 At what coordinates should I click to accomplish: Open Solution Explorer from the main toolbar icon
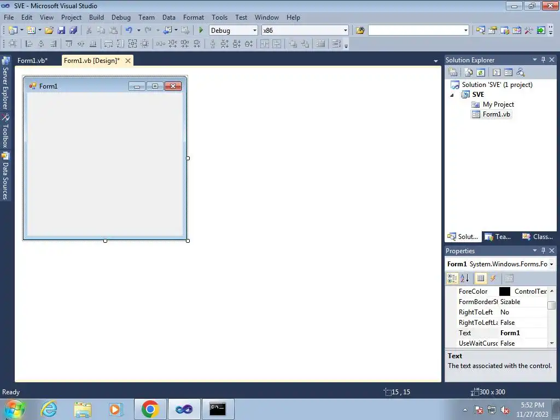480,31
